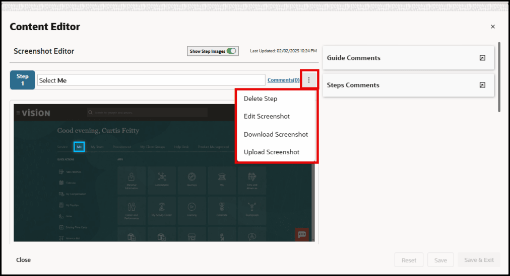Click the Close button at bottom left

point(23,260)
